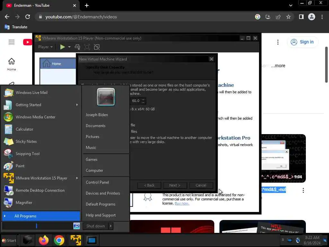This screenshot has height=247, width=329.
Task: Launch VMware Workstation 15 Player from Start menu
Action: (x=41, y=178)
